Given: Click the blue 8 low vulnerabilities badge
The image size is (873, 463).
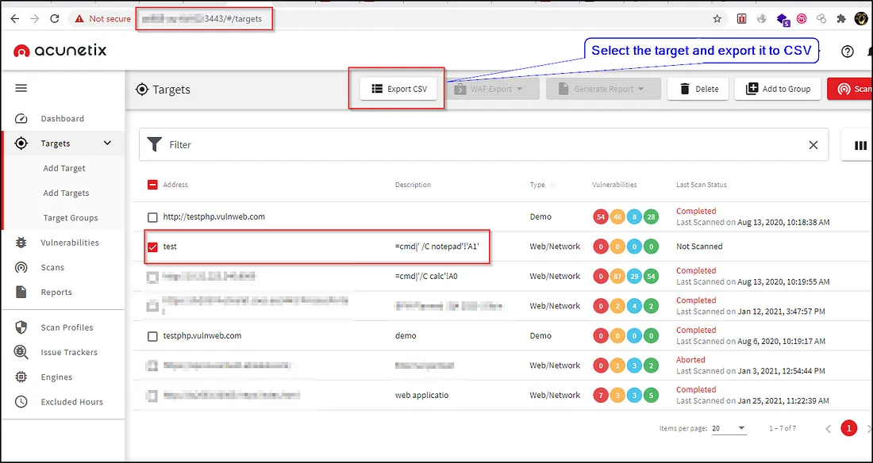Looking at the screenshot, I should [634, 217].
